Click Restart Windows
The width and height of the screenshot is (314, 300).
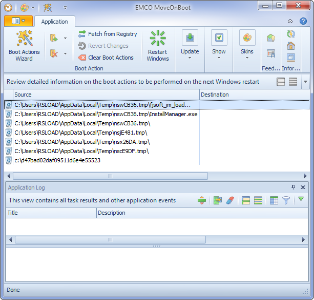pos(158,46)
